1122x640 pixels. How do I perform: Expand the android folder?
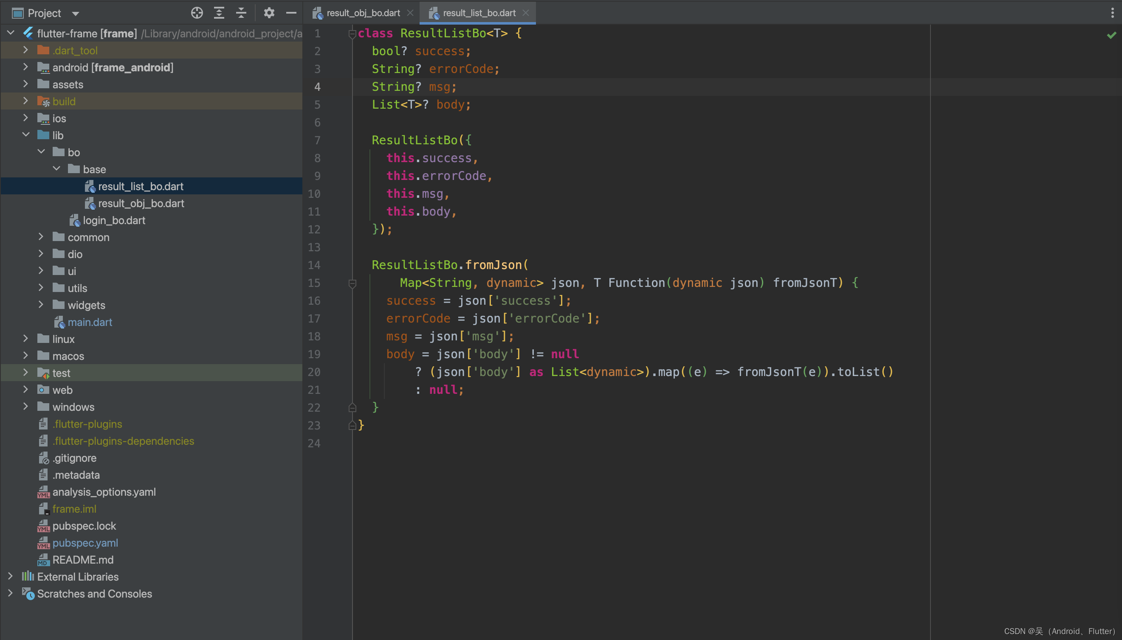point(25,67)
